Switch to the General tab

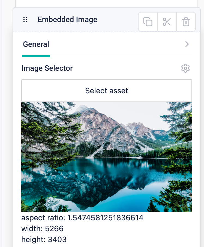pos(36,44)
